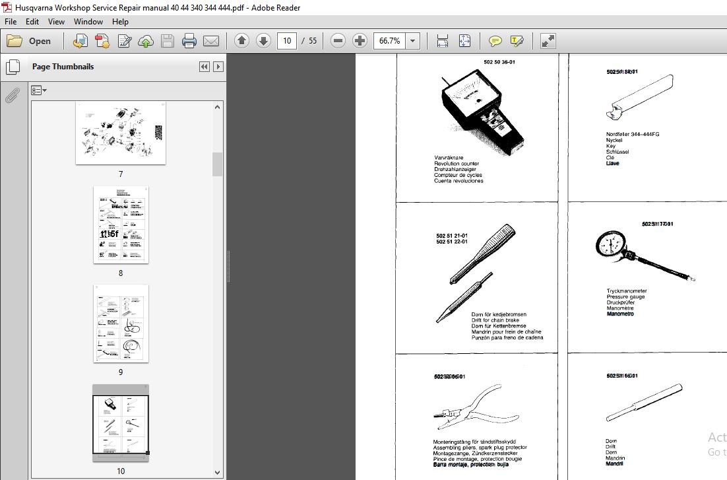This screenshot has height=480, width=727.
Task: Select the page 10 thumbnail
Action: tap(121, 423)
